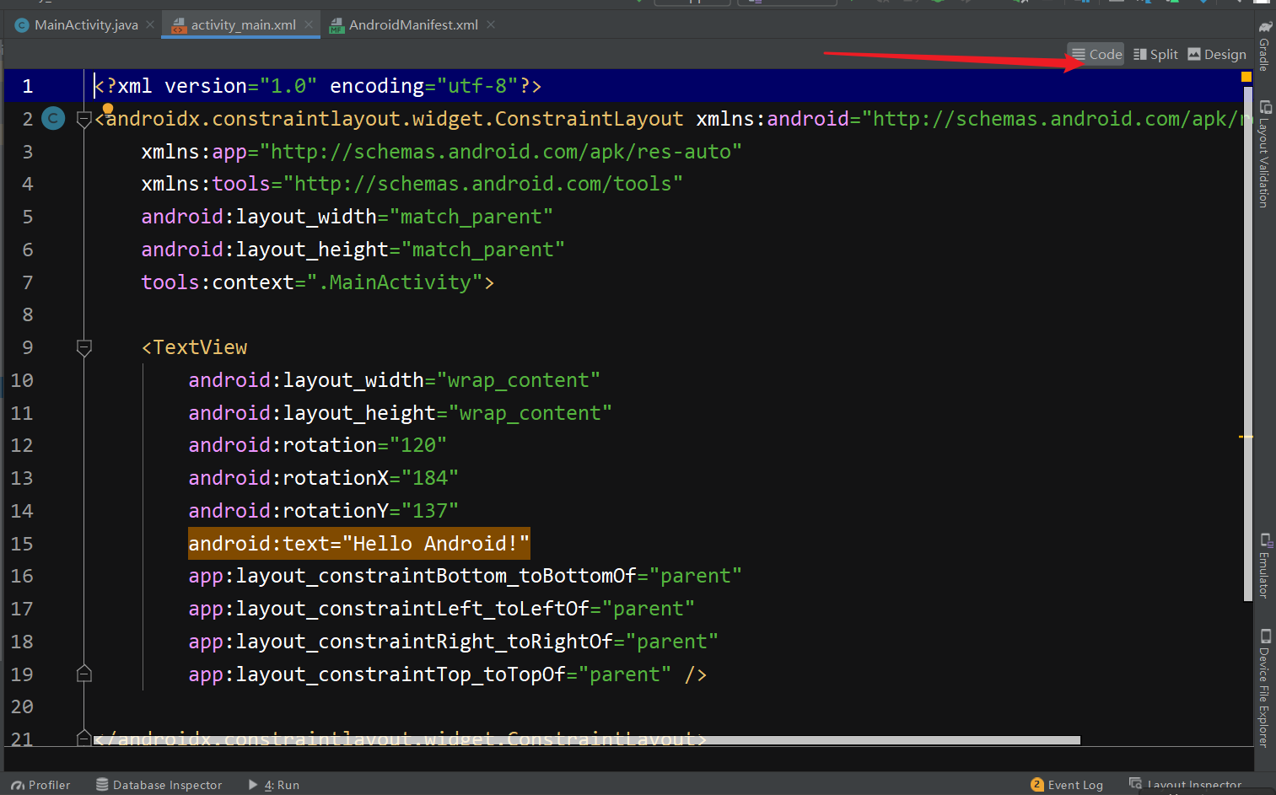Image resolution: width=1276 pixels, height=795 pixels.
Task: Switch editor to Design view
Action: (1217, 54)
